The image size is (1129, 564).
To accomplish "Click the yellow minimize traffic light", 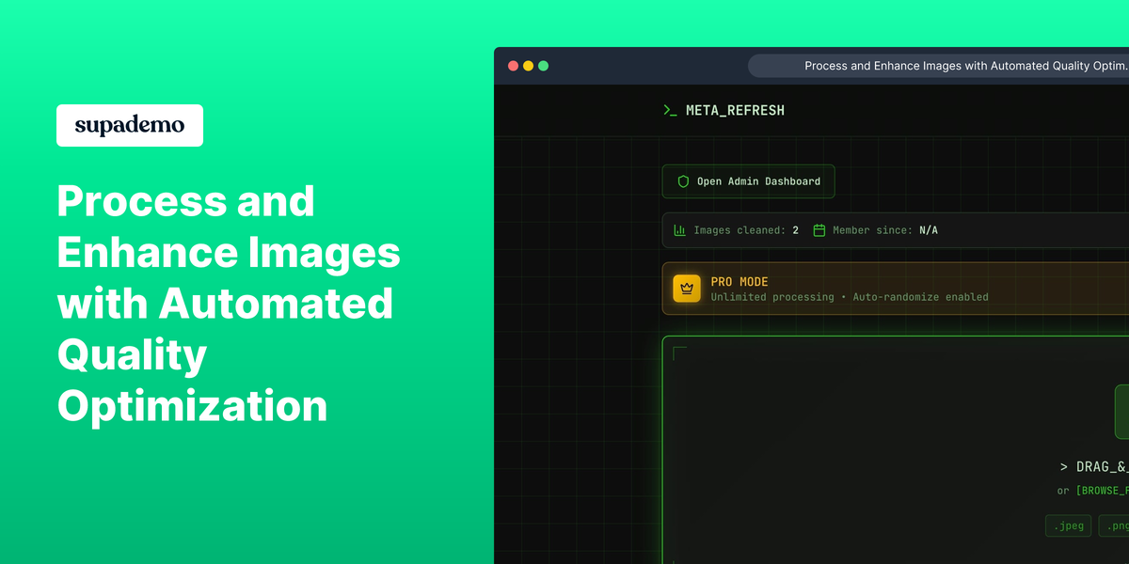I will (529, 66).
